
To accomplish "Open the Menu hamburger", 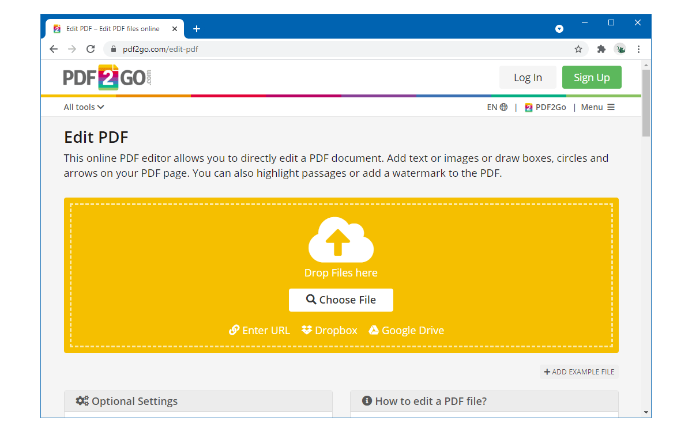I will 598,107.
